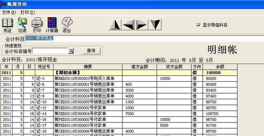The height and width of the screenshot is (136, 264).
Task: Go to next record with right arrow
Action: (x=142, y=25)
